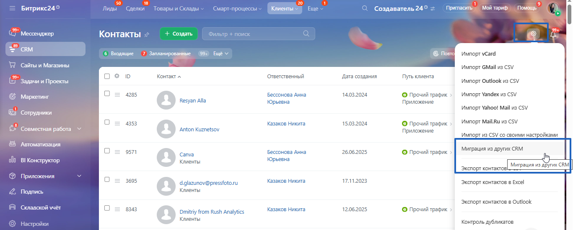
Task: Select the checkbox for contact 4353
Action: coord(107,122)
